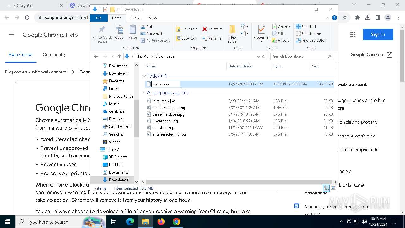Navigate up one folder level
The width and height of the screenshot is (405, 228).
point(119,56)
